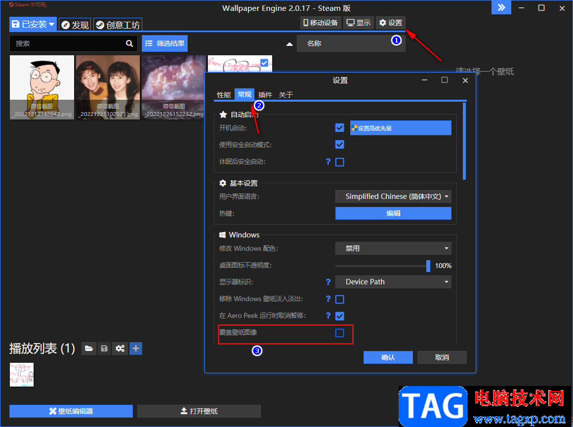Image resolution: width=573 pixels, height=427 pixels.
Task: Expand the toolbar with the double chevron icon
Action: (x=501, y=8)
